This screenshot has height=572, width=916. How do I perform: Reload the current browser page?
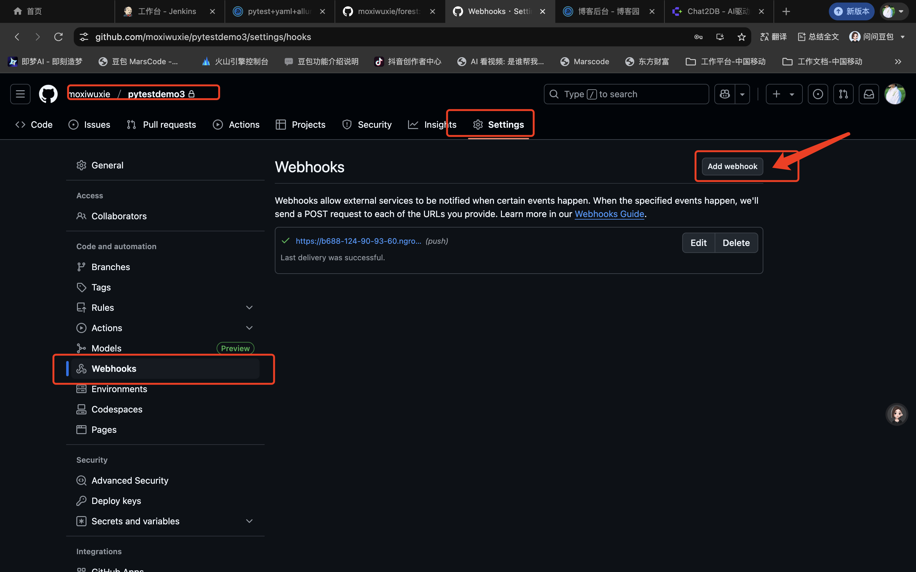pos(58,37)
